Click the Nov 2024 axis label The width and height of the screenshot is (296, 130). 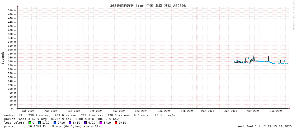[119, 111]
